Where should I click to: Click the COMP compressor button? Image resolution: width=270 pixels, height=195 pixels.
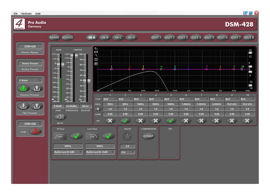(x=148, y=136)
